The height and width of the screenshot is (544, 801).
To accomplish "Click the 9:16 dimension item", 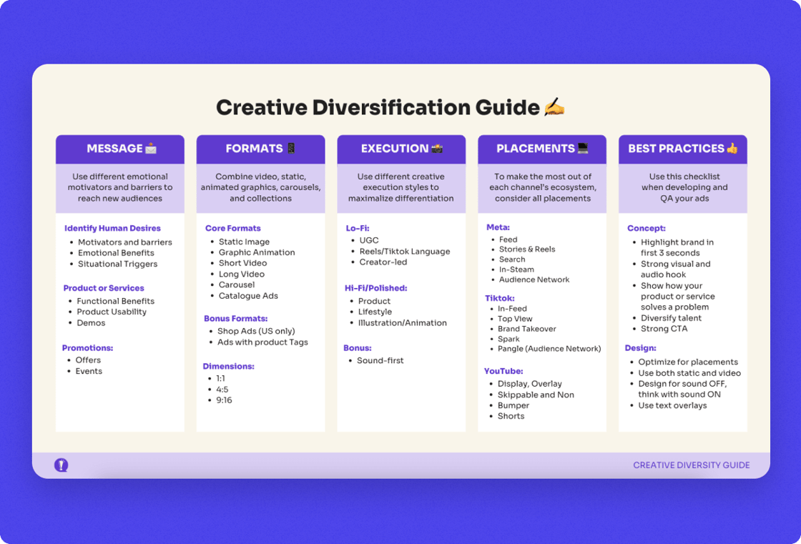I will (x=224, y=400).
